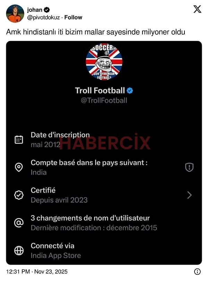Click Troll Football's blue verified badge

pyautogui.click(x=130, y=91)
